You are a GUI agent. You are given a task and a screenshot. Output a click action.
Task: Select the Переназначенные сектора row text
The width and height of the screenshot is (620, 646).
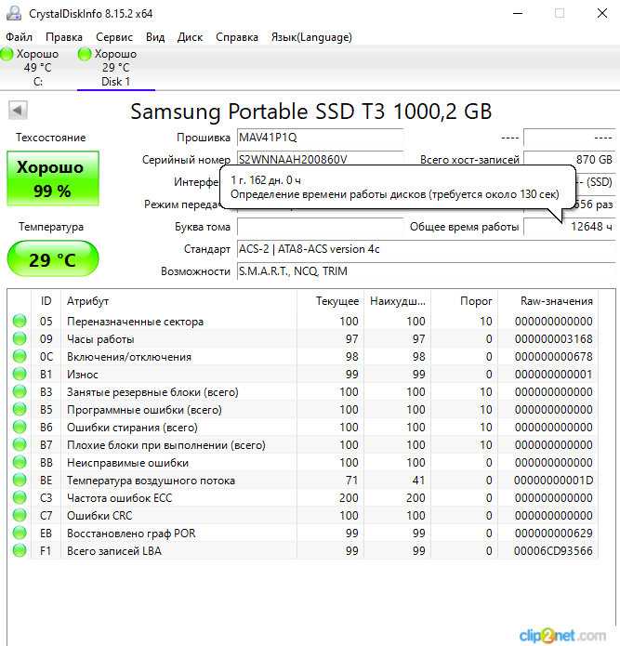135,322
